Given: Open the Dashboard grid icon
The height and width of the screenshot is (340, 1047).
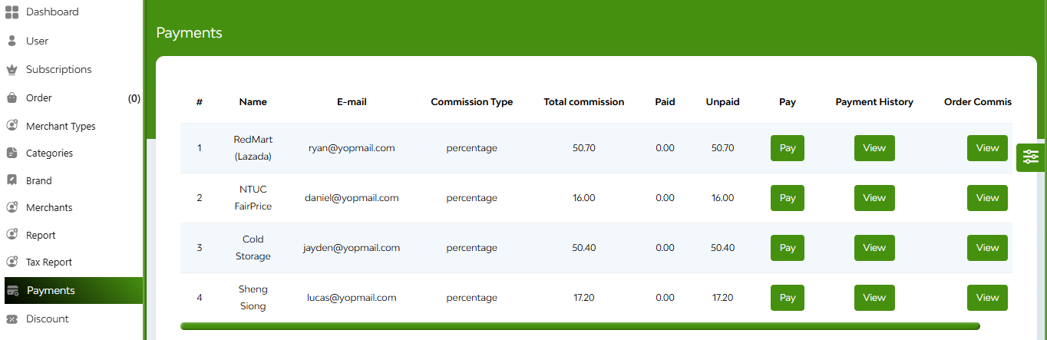Looking at the screenshot, I should (12, 12).
